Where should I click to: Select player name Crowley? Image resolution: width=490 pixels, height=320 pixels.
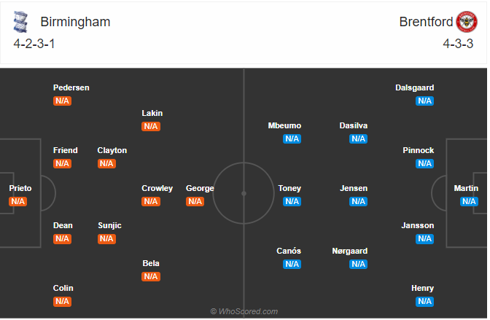point(157,189)
